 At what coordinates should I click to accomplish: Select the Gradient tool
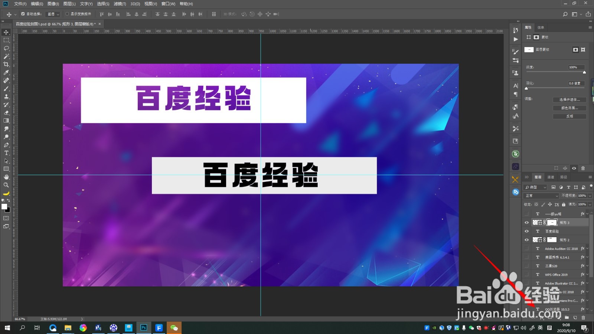coord(6,121)
